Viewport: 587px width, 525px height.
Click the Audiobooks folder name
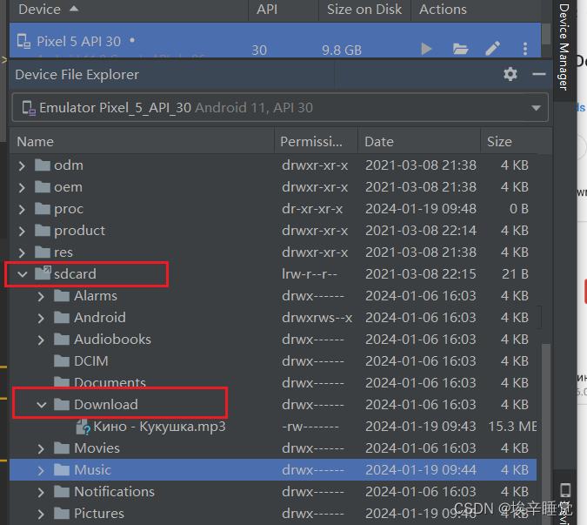112,340
